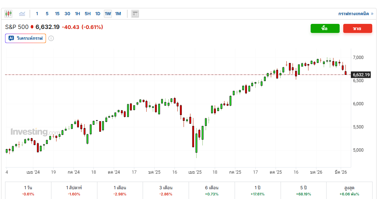
Task: Click the current price label 6,632.19 on axis
Action: (361, 75)
